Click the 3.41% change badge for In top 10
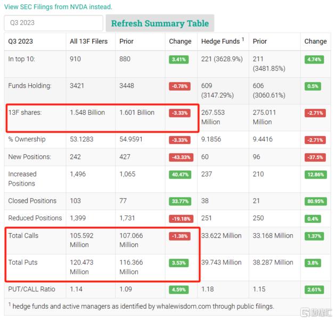Screen dimensions: 335x320 tap(179, 59)
